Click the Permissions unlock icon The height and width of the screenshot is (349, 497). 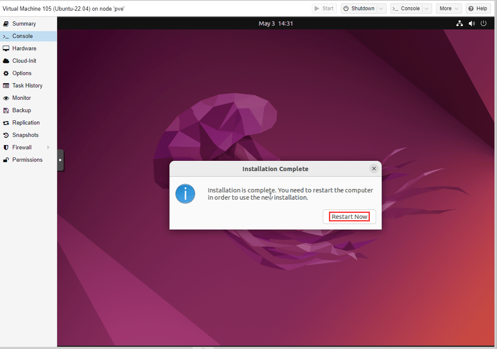(6, 160)
